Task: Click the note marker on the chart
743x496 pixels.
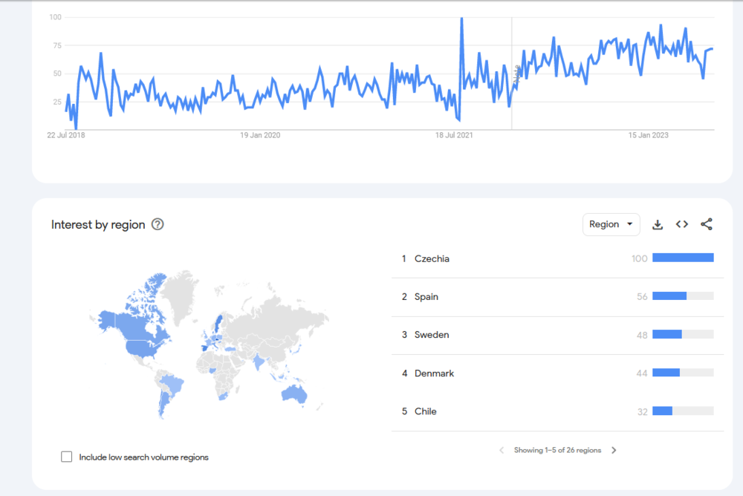Action: pos(516,74)
